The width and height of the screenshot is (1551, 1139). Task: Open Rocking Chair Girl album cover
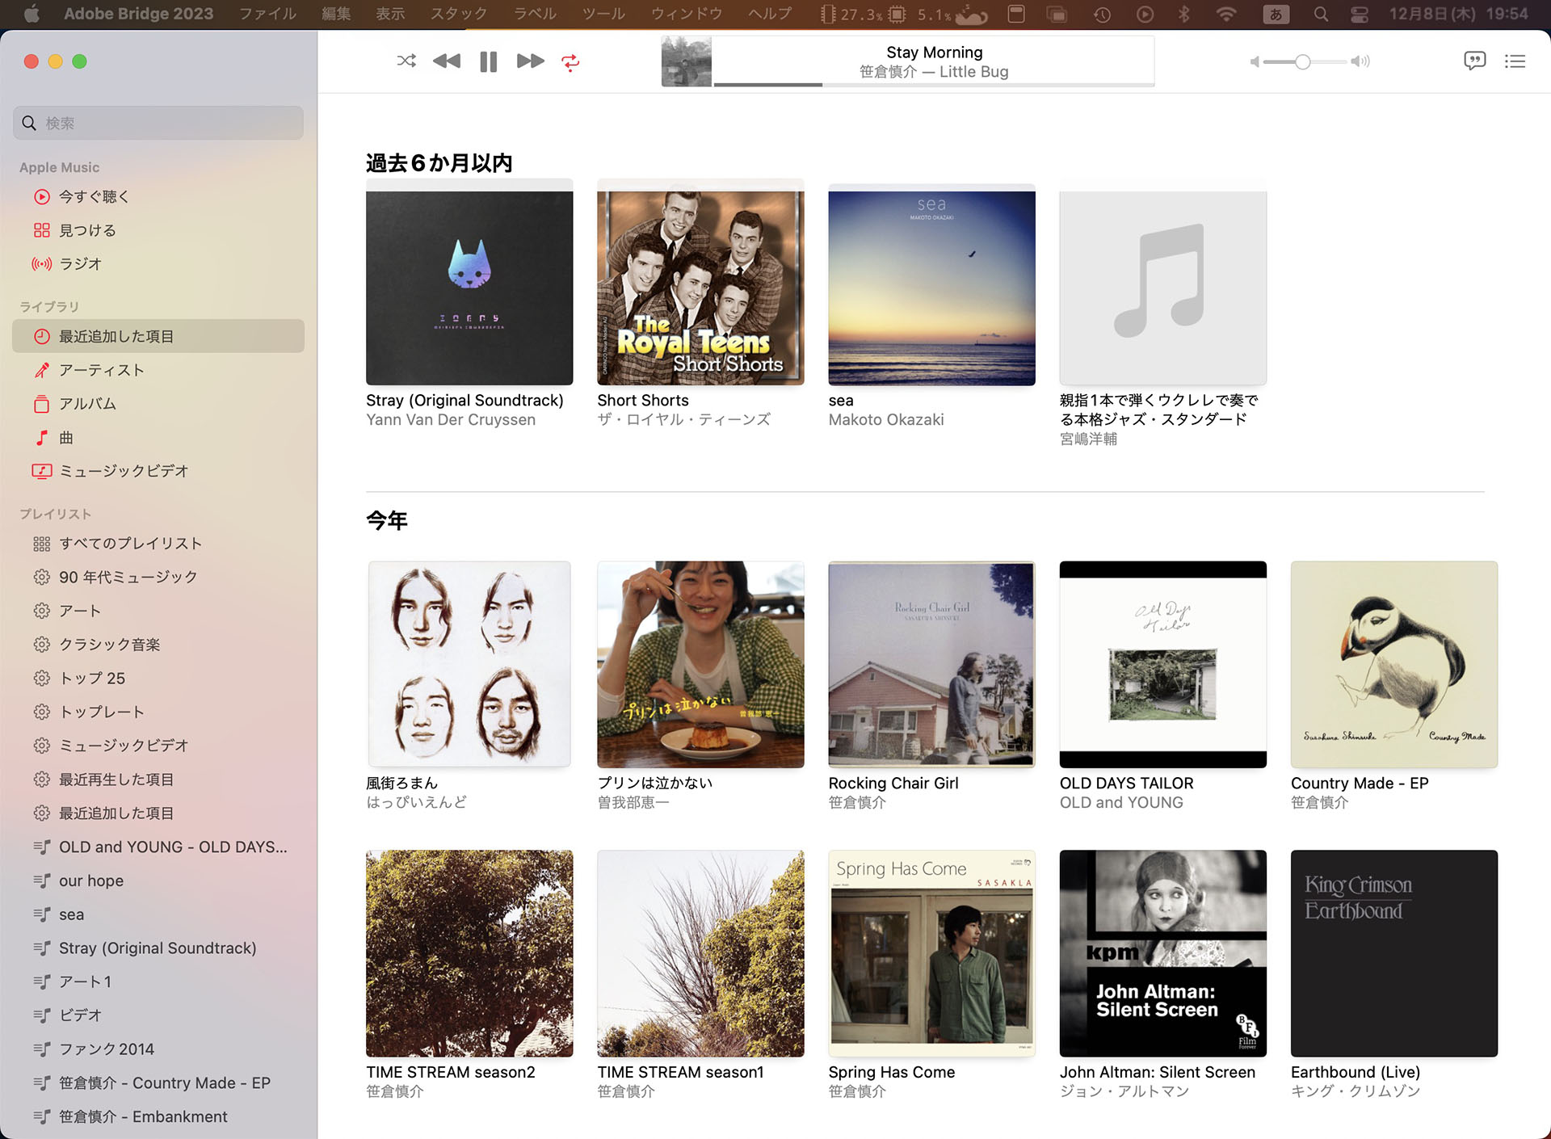point(931,664)
